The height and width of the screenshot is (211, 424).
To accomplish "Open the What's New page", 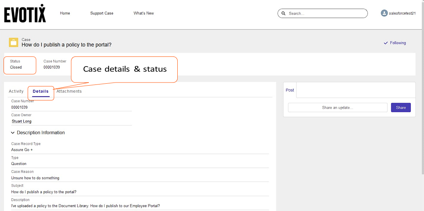I will pos(143,13).
